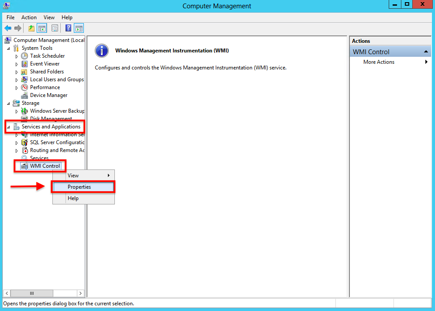Select Computer Management (Local) root node
The image size is (435, 311).
(x=49, y=40)
